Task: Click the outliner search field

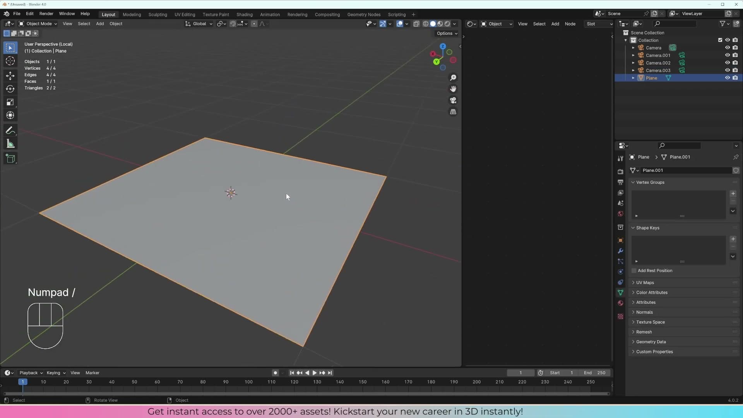Action: (675, 24)
